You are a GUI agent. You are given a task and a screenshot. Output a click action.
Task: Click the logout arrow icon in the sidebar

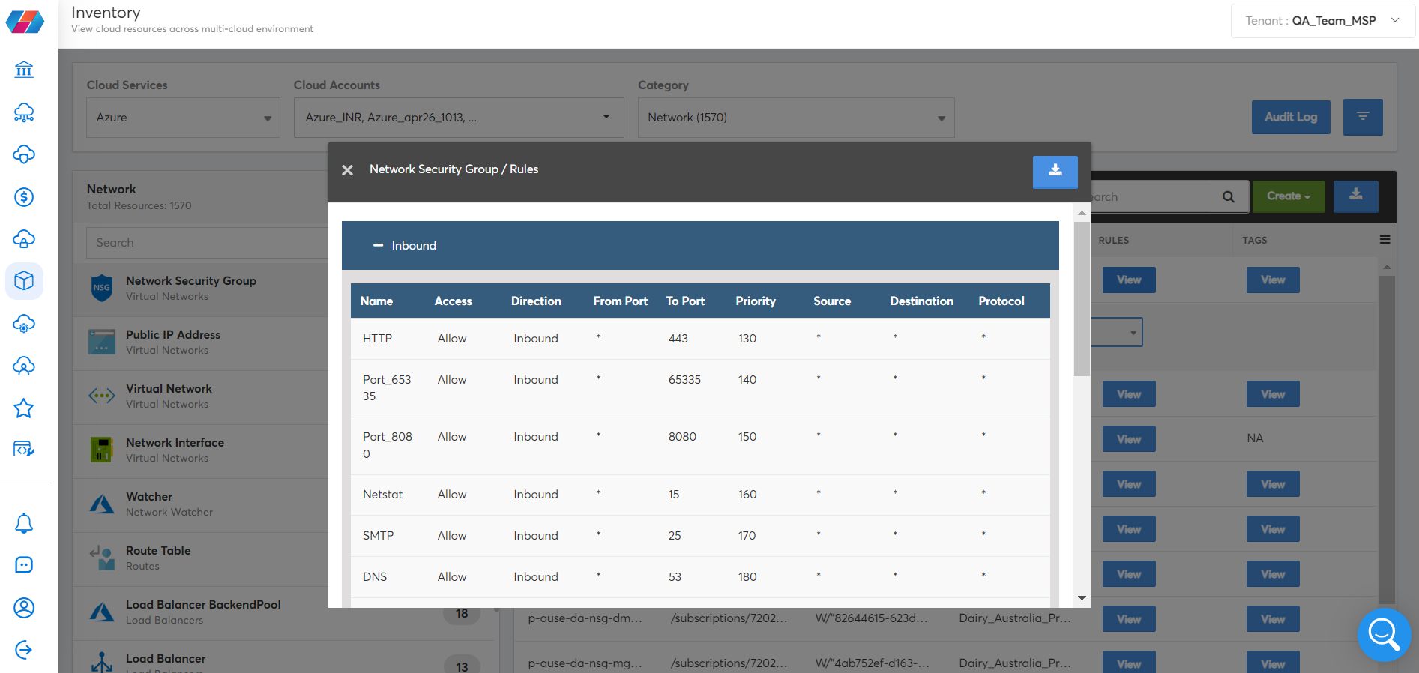click(24, 649)
